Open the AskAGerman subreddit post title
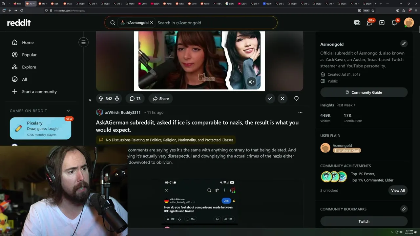This screenshot has width=420, height=236. pyautogui.click(x=197, y=126)
